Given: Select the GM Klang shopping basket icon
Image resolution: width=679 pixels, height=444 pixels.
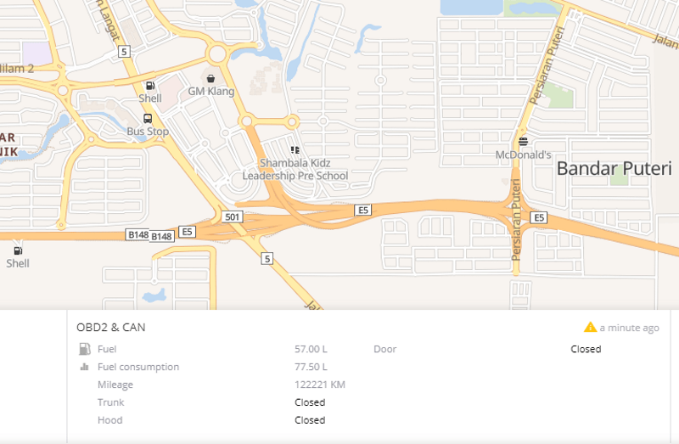Looking at the screenshot, I should pos(210,78).
